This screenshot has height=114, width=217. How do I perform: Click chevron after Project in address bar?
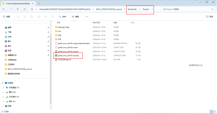[x=152, y=9]
